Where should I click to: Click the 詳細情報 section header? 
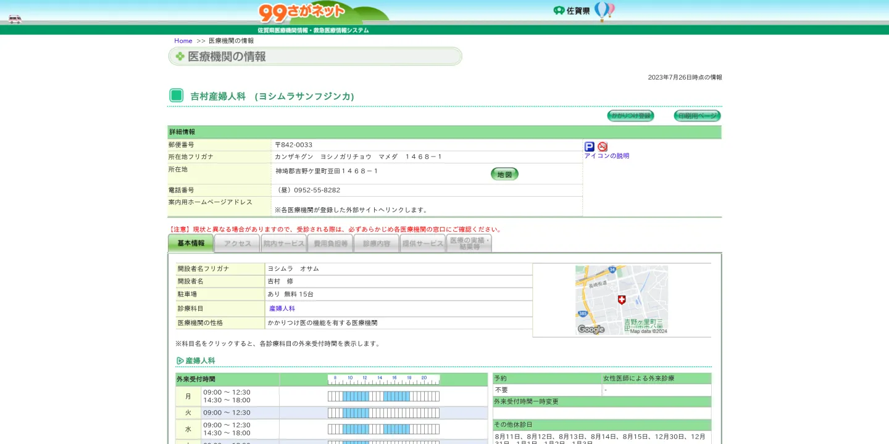[444, 132]
